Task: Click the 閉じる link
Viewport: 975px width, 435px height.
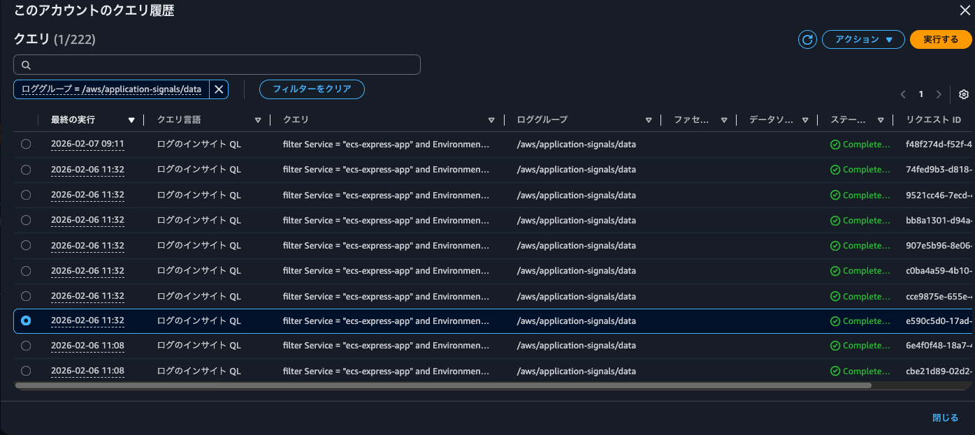Action: 945,417
